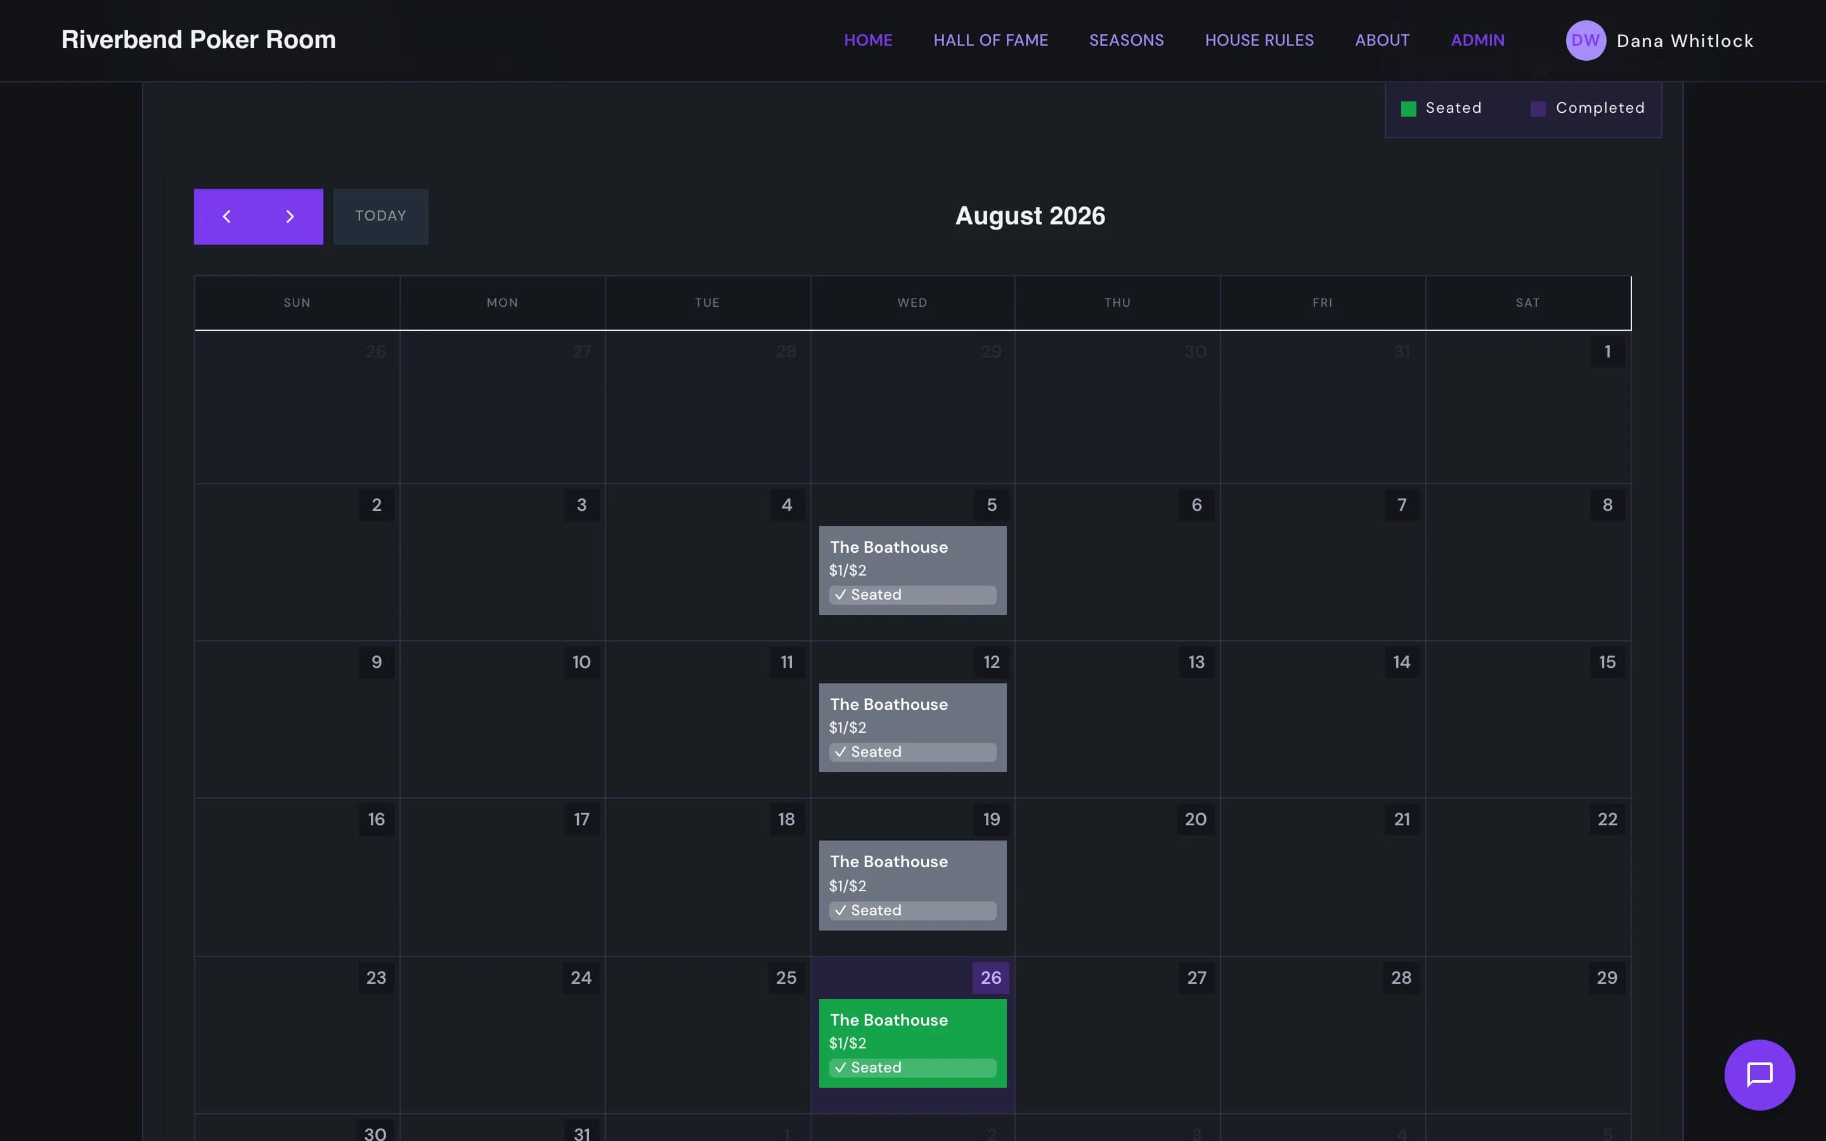Screen dimensions: 1826x1141
Task: Select day 29 in the calendar
Action: coord(1607,978)
